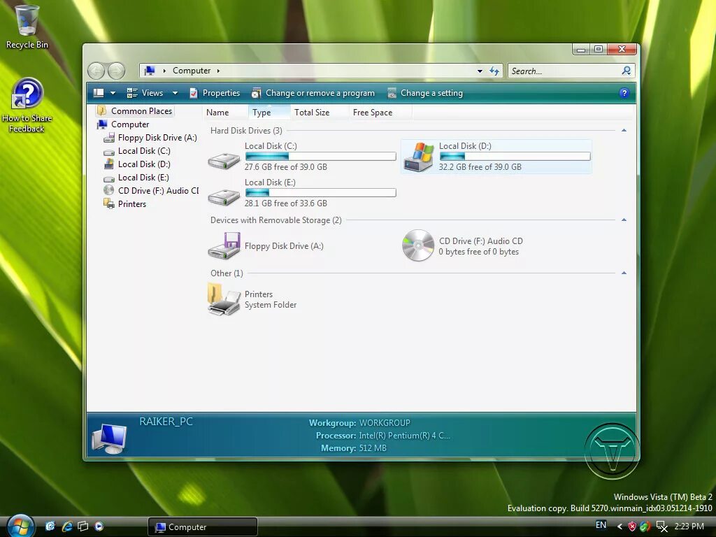Select Local Disk (C:) drive icon in main pane

[224, 161]
